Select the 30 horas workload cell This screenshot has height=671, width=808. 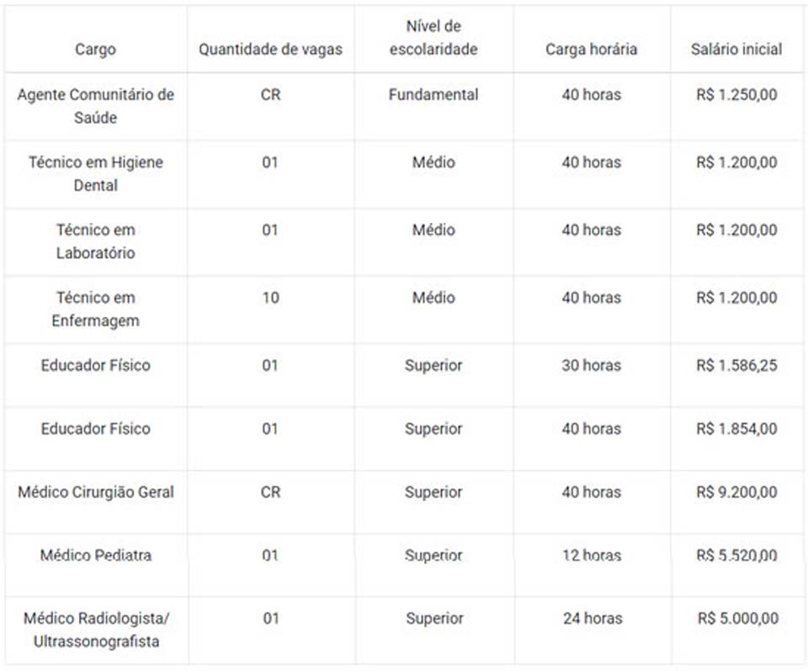coord(591,366)
